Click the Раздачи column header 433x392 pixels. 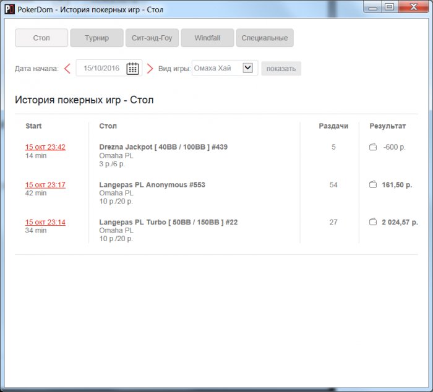333,126
